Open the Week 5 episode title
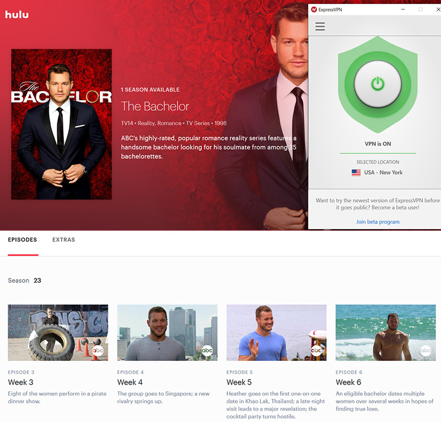The image size is (441, 422). [239, 382]
